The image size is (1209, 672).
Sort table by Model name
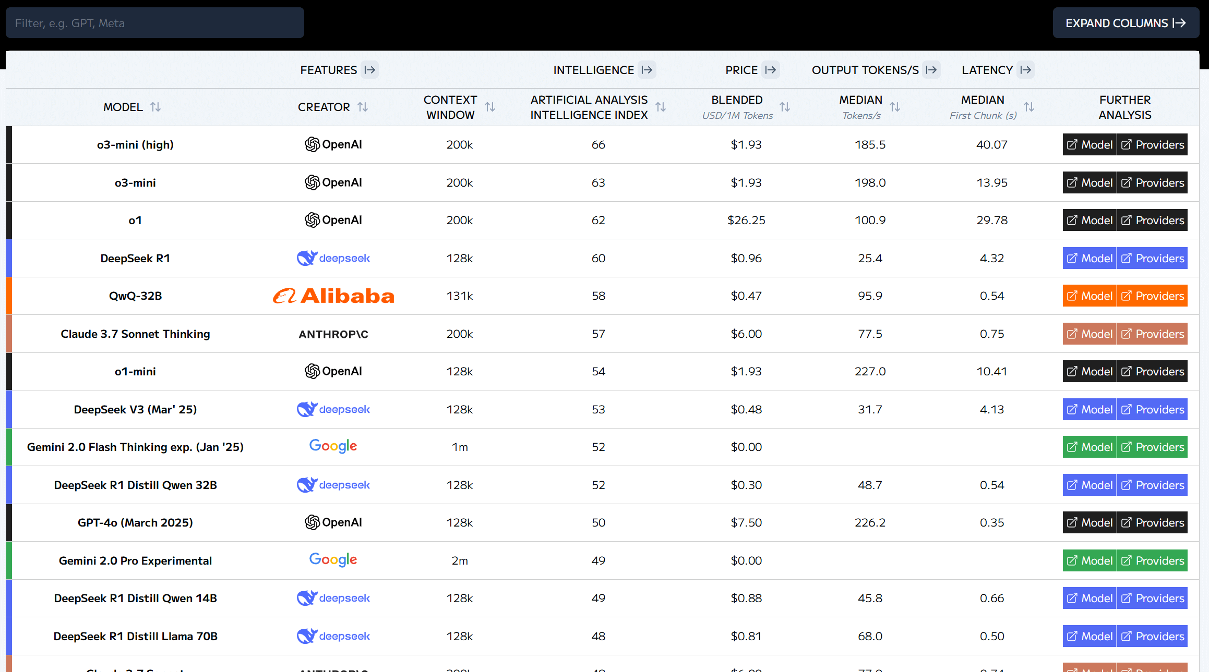[x=155, y=107]
